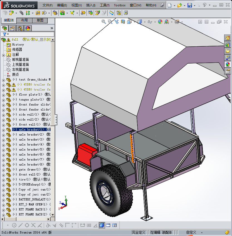Image resolution: width=232 pixels, height=236 pixels.
Task: Toggle the single window view button
Action: point(108,225)
